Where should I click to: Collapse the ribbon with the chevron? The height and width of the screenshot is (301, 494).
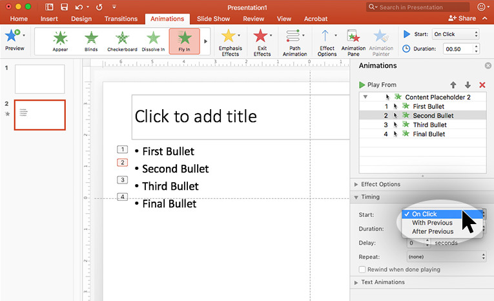click(485, 18)
